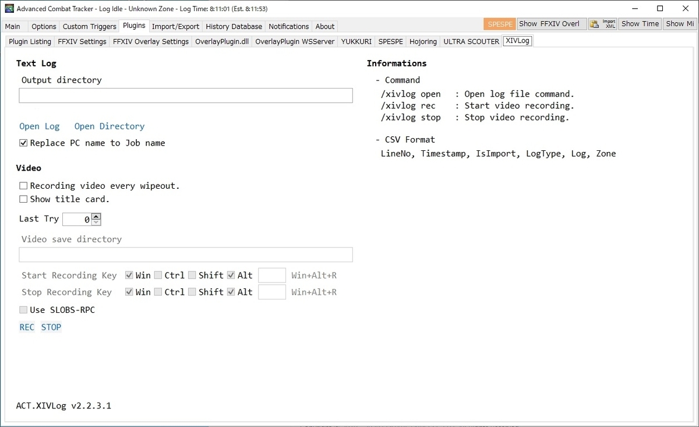The image size is (699, 427).
Task: Go to the Import/Export tab
Action: coord(176,26)
